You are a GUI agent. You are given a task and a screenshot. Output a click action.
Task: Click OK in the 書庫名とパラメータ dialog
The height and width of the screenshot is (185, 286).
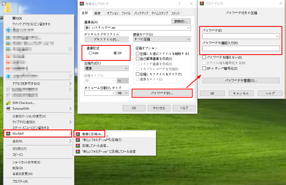(x=134, y=108)
